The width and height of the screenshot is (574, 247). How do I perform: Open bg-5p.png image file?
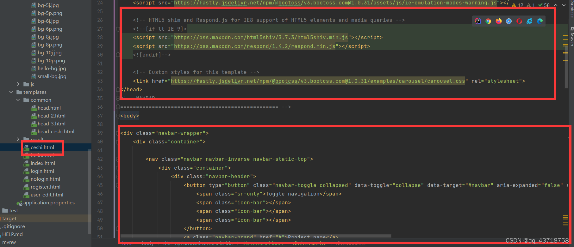50,13
